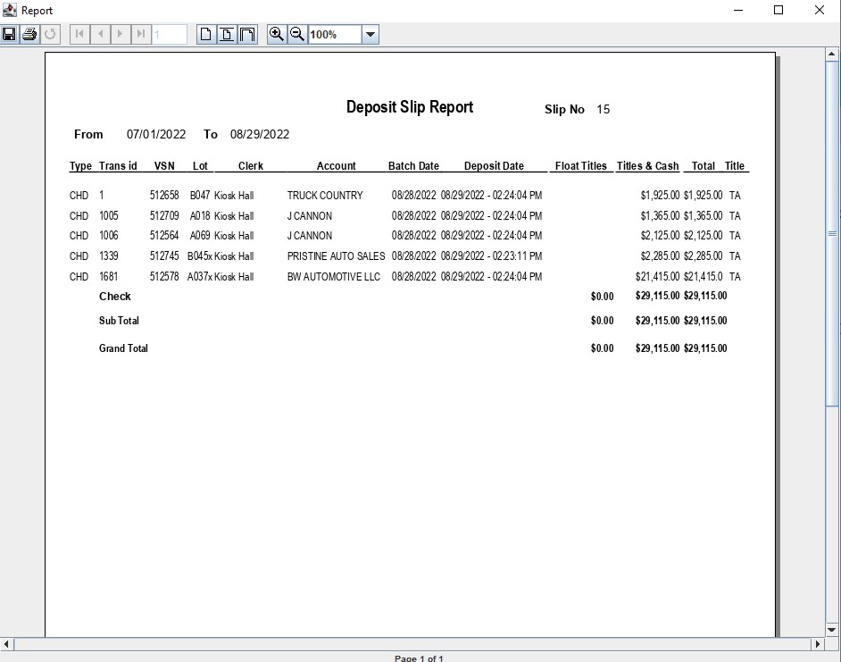841x662 pixels.
Task: Maximize the Report window
Action: pos(779,11)
